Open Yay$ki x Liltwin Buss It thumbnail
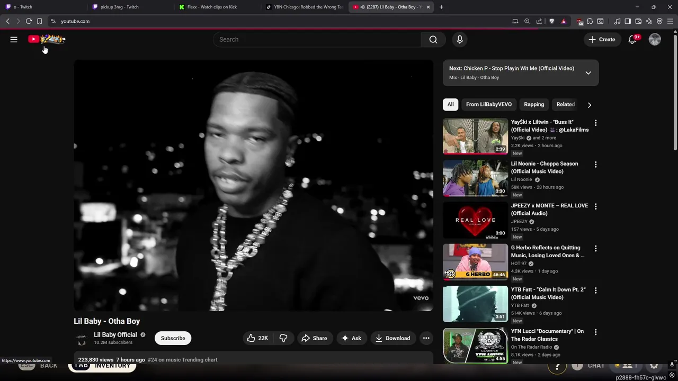The width and height of the screenshot is (678, 381). [475, 136]
